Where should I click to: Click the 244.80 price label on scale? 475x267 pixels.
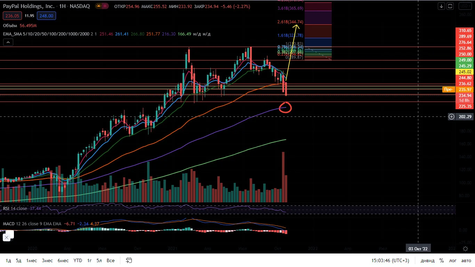[465, 78]
